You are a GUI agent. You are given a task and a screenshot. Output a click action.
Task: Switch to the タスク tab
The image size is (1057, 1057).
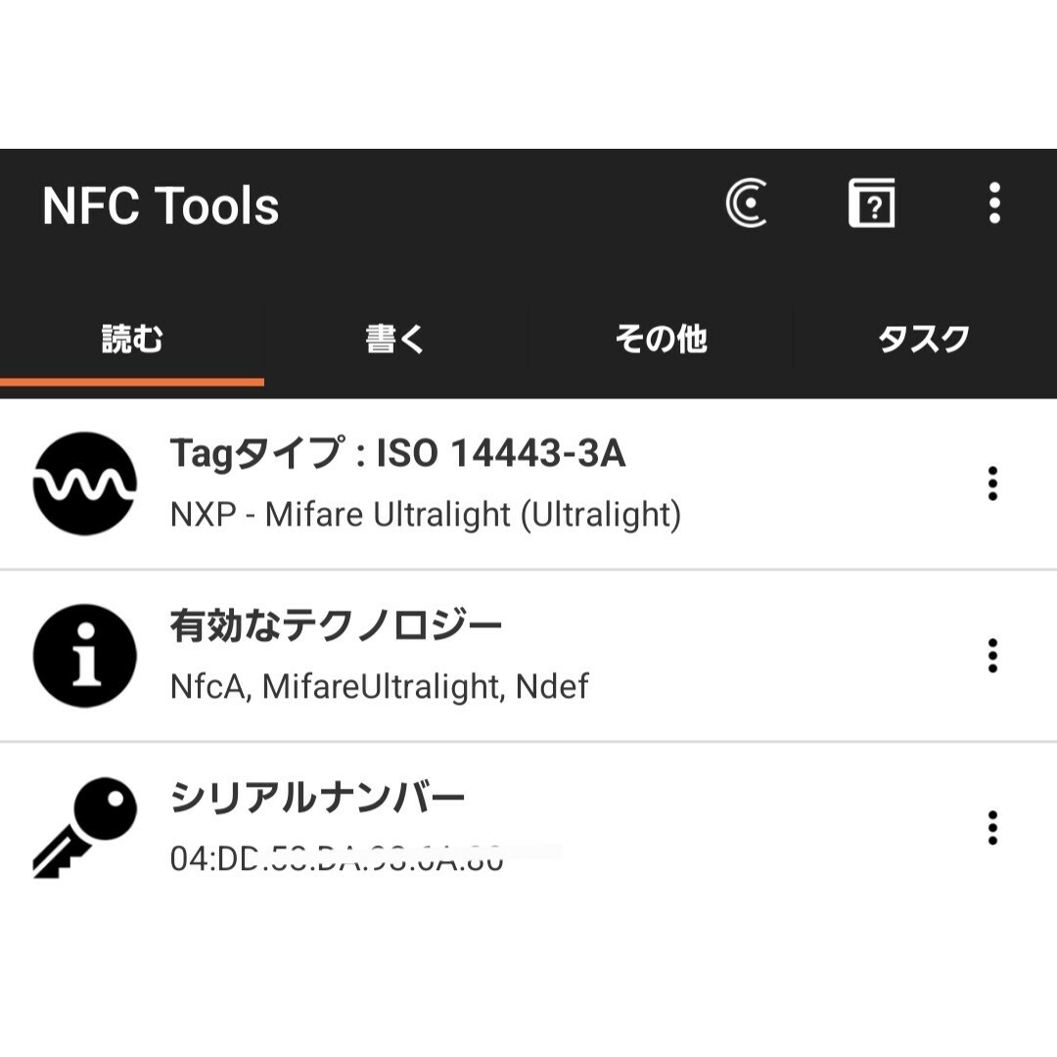pyautogui.click(x=924, y=339)
